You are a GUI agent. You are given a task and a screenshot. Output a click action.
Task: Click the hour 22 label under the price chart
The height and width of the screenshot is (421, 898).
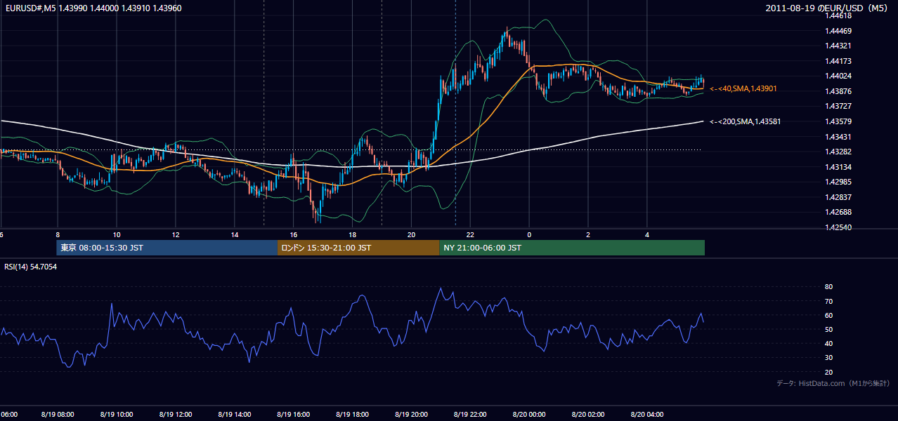(470, 234)
